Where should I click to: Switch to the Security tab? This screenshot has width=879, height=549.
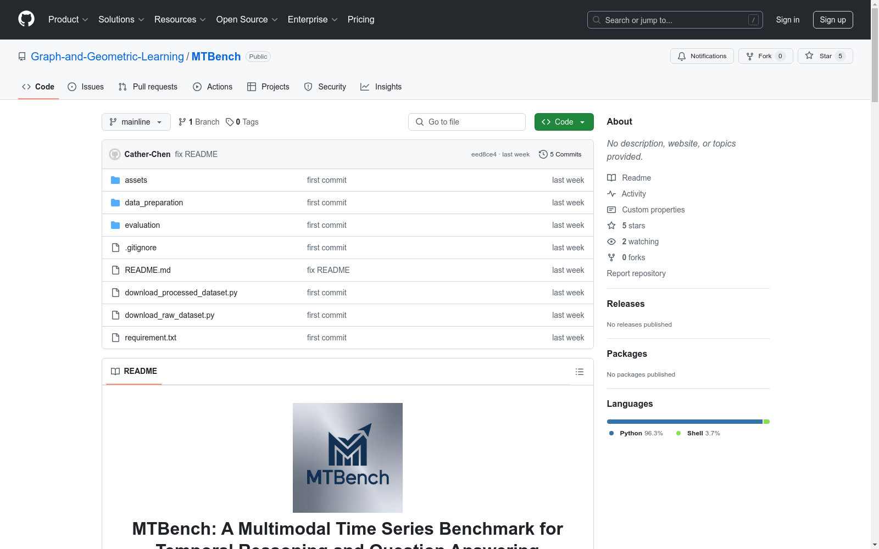coord(325,87)
